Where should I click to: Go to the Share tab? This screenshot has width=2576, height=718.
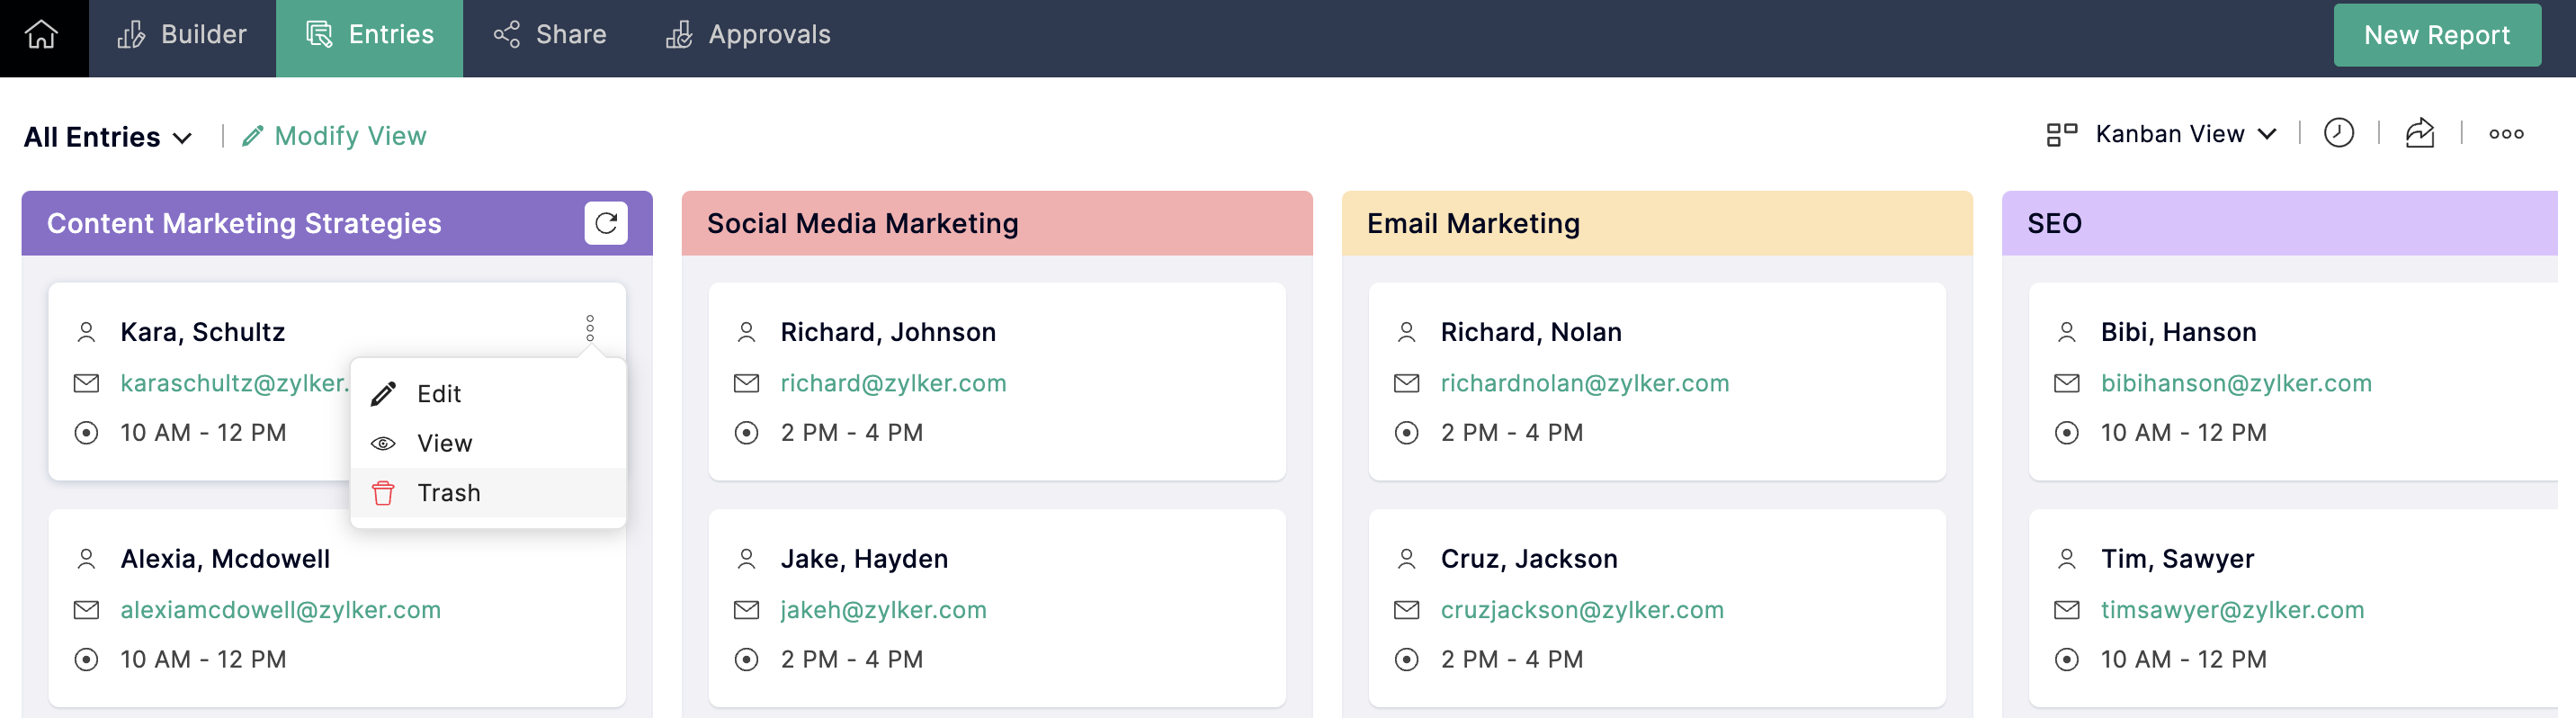coord(550,36)
